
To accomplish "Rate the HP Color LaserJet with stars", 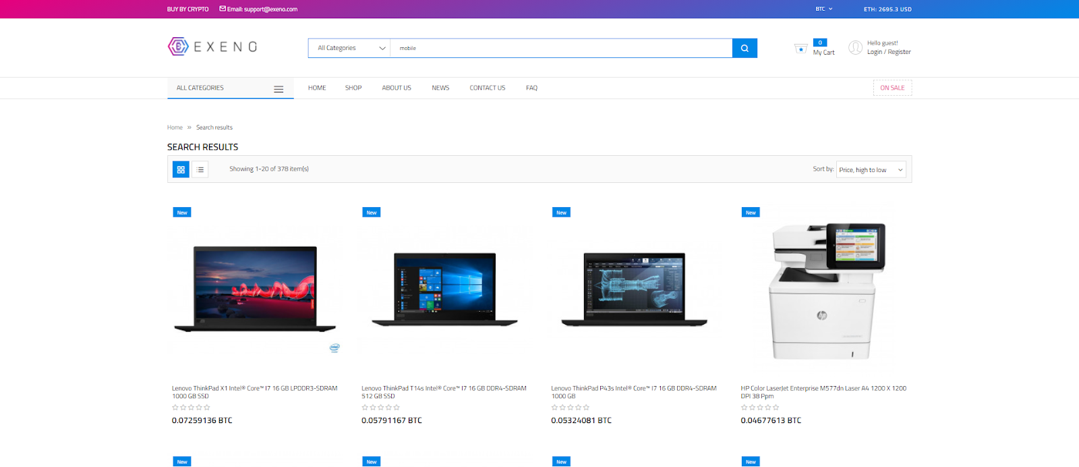I will coord(760,408).
